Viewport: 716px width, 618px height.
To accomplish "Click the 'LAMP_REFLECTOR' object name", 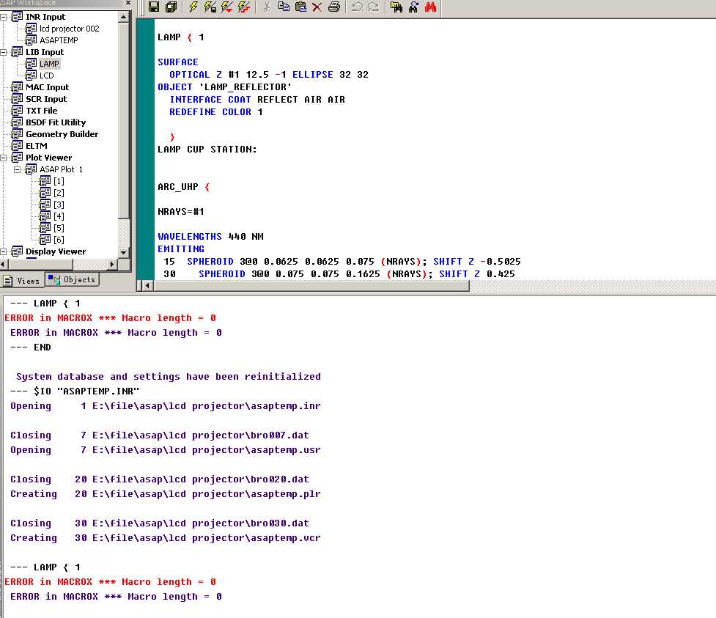I will [x=246, y=87].
